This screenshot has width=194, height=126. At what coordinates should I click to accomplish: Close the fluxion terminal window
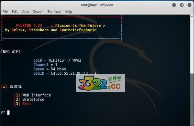click(189, 5)
